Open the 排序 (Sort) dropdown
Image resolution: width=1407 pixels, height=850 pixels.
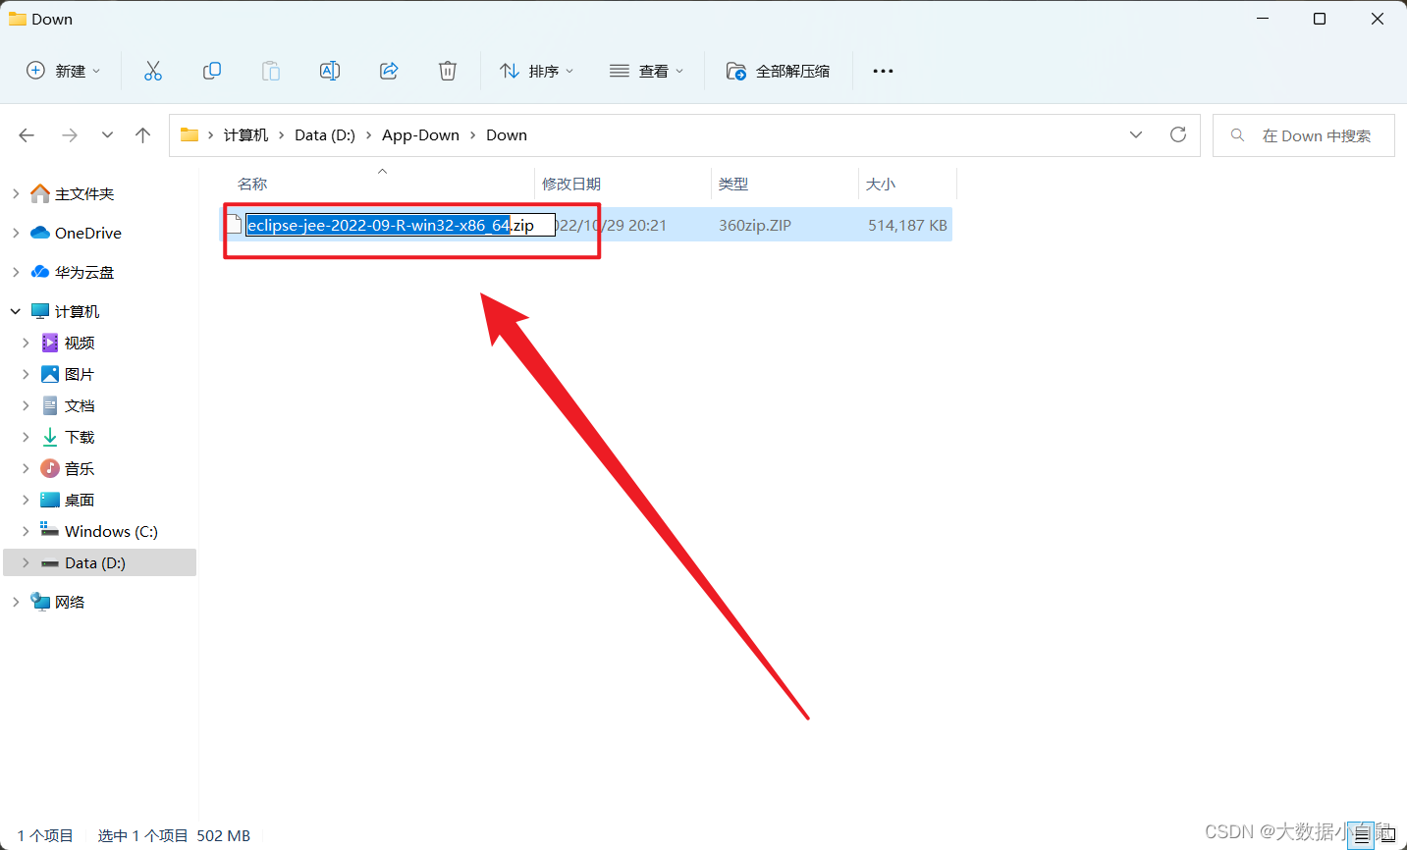coord(536,71)
